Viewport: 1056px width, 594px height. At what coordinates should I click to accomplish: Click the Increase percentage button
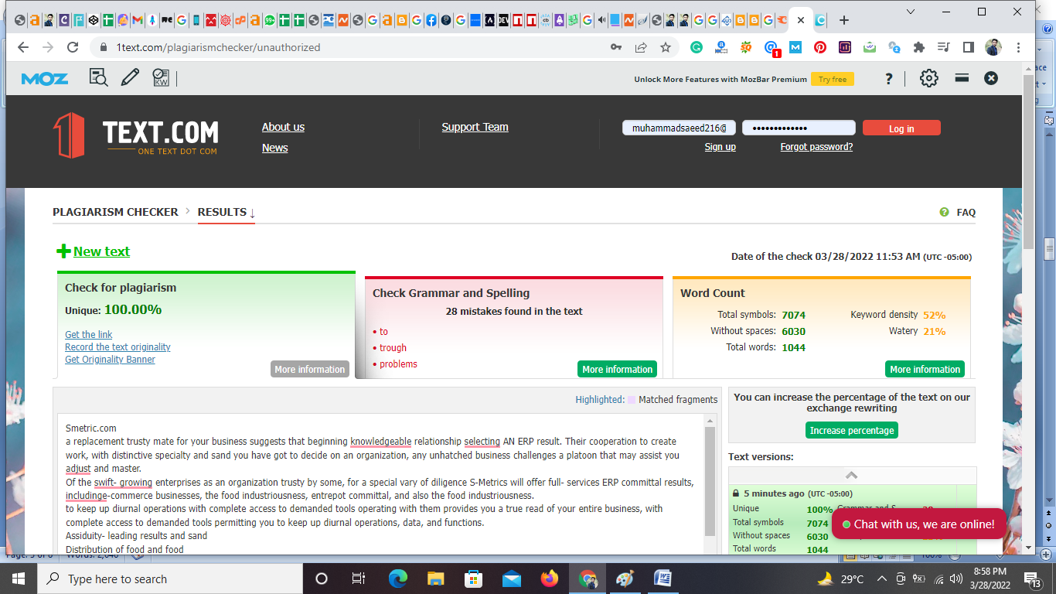[852, 430]
